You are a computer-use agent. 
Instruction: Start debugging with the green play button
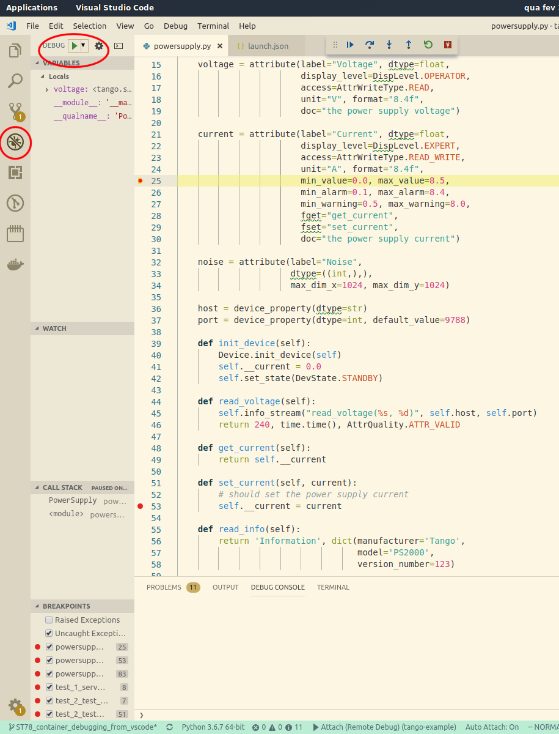pyautogui.click(x=74, y=45)
